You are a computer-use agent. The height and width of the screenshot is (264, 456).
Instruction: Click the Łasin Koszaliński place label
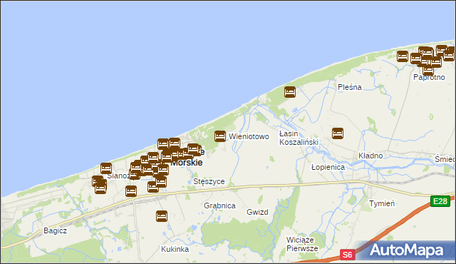pyautogui.click(x=299, y=138)
